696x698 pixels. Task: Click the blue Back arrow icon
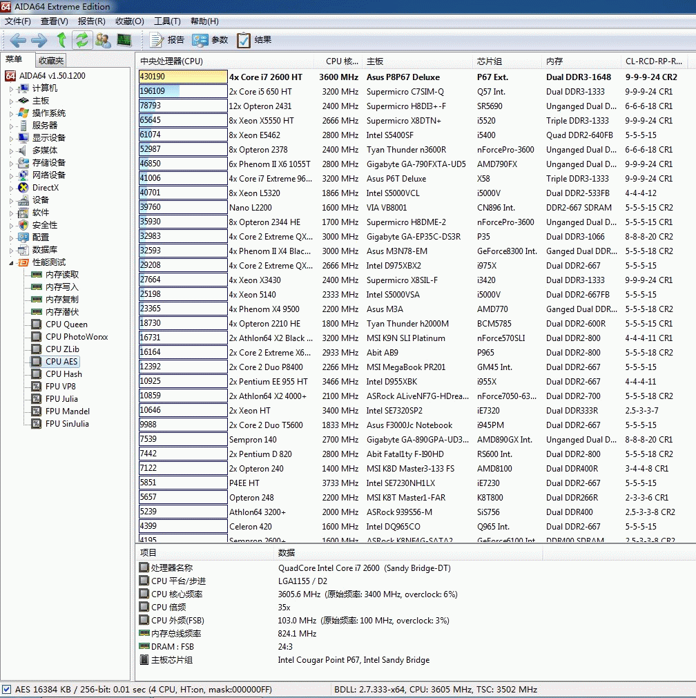click(18, 40)
